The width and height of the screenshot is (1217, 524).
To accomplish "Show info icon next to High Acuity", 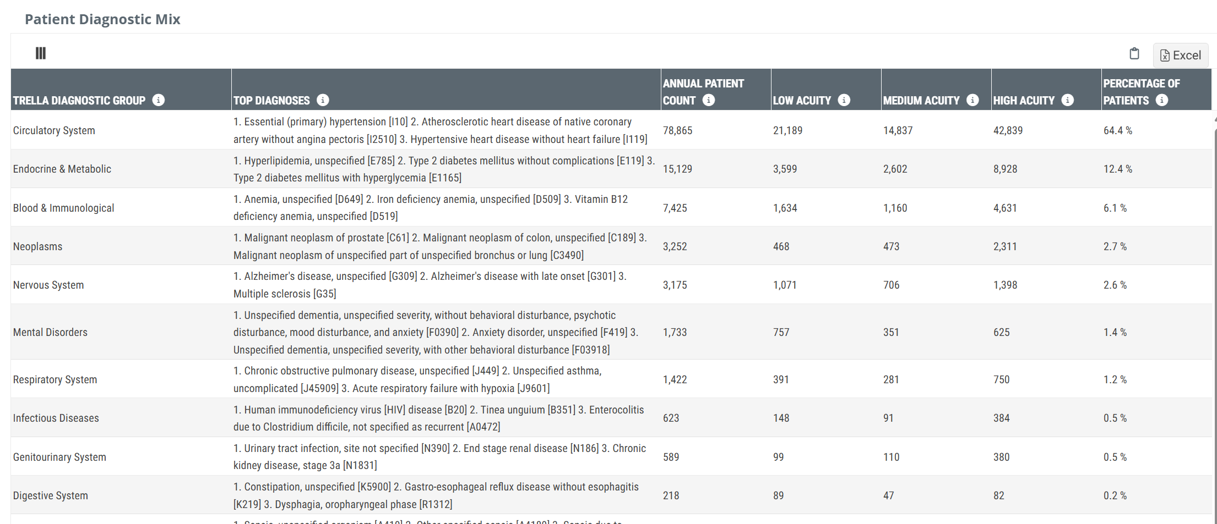I will coord(1068,100).
